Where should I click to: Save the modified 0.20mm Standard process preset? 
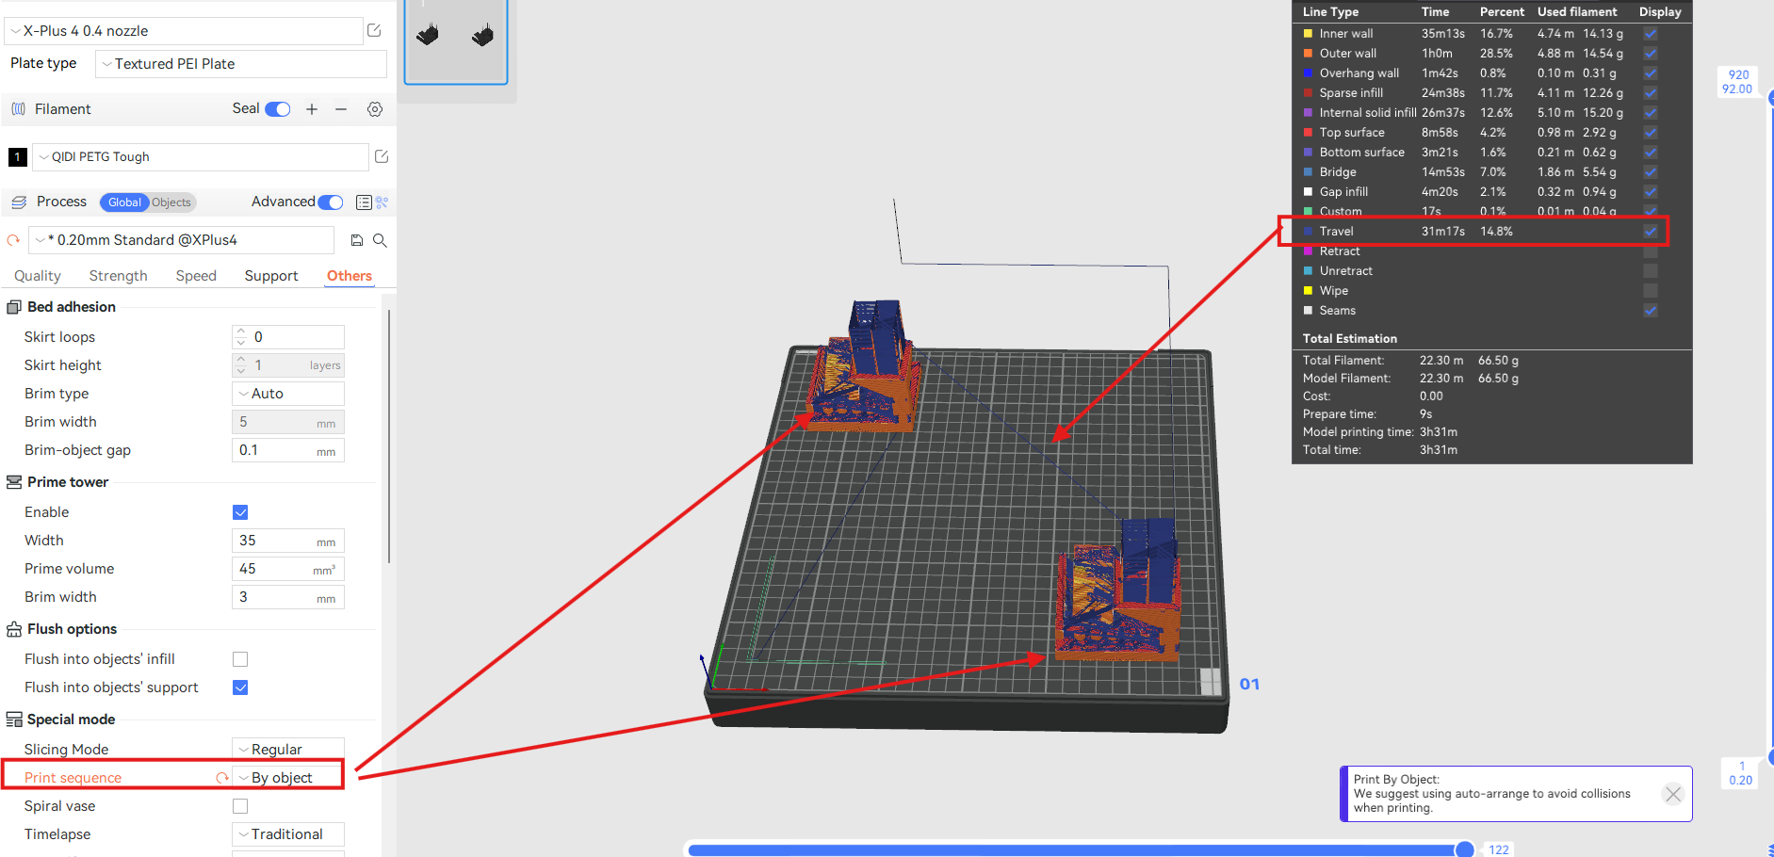356,240
